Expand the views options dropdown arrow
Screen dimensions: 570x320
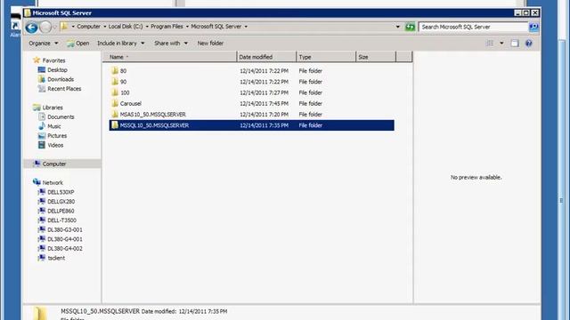coord(501,44)
